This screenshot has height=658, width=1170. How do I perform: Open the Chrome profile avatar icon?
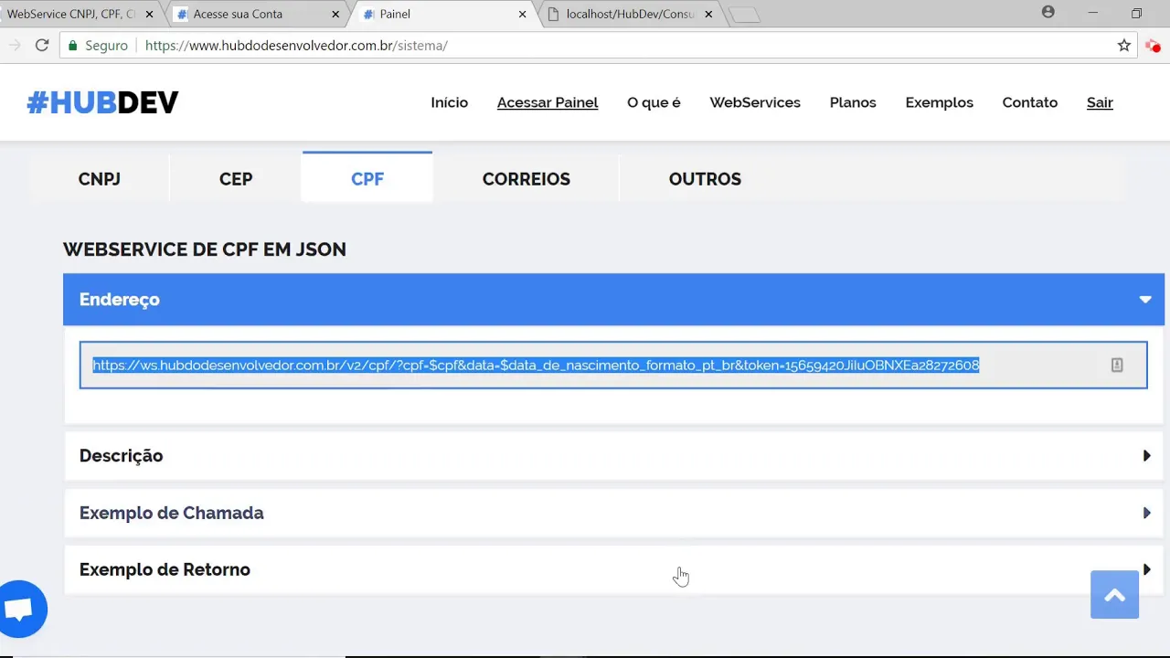pyautogui.click(x=1048, y=13)
